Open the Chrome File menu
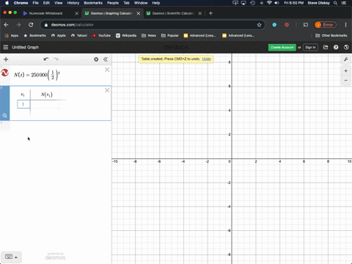Image resolution: width=352 pixels, height=264 pixels. (x=36, y=3)
